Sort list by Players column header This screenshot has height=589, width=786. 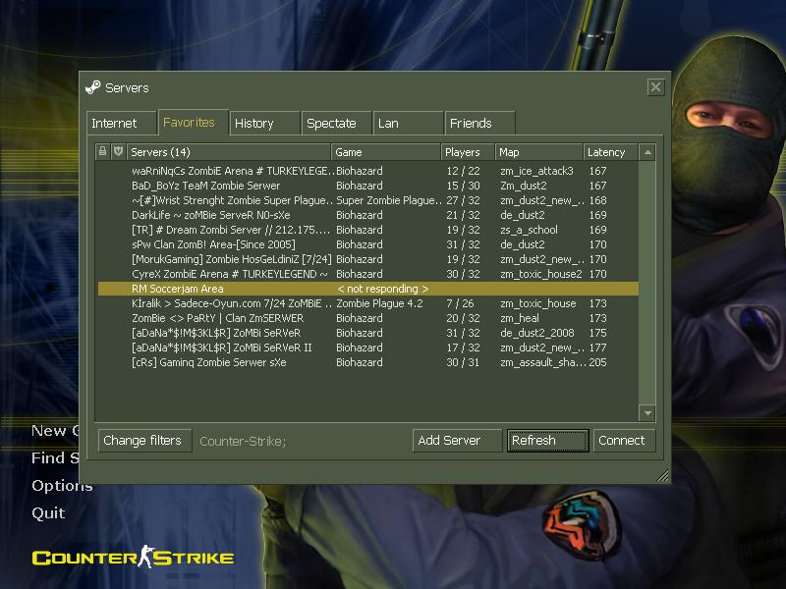[468, 152]
